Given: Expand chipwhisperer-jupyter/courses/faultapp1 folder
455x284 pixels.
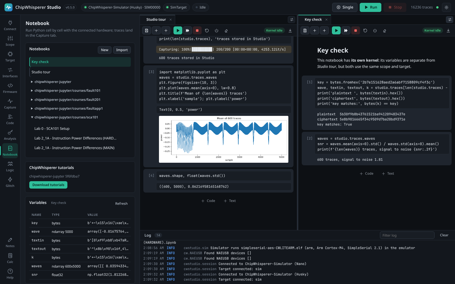Looking at the screenshot, I should [67, 108].
